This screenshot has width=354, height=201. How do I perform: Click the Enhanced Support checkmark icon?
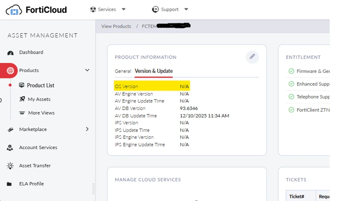[x=291, y=84]
